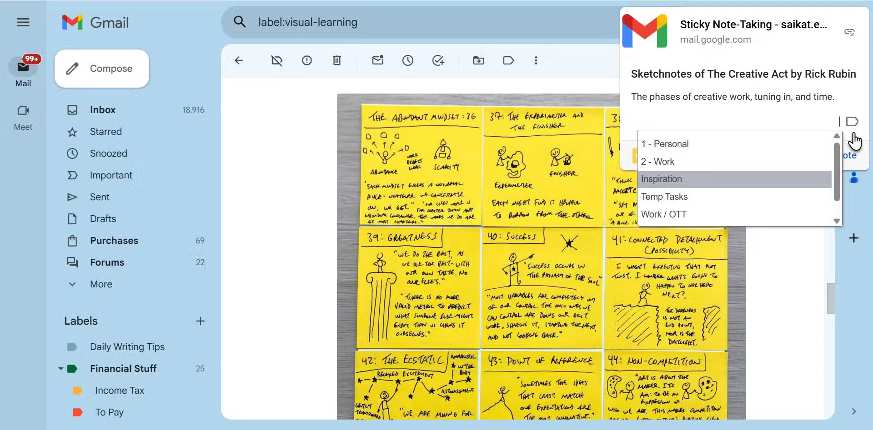Choose the Inspiration label option

pyautogui.click(x=734, y=179)
